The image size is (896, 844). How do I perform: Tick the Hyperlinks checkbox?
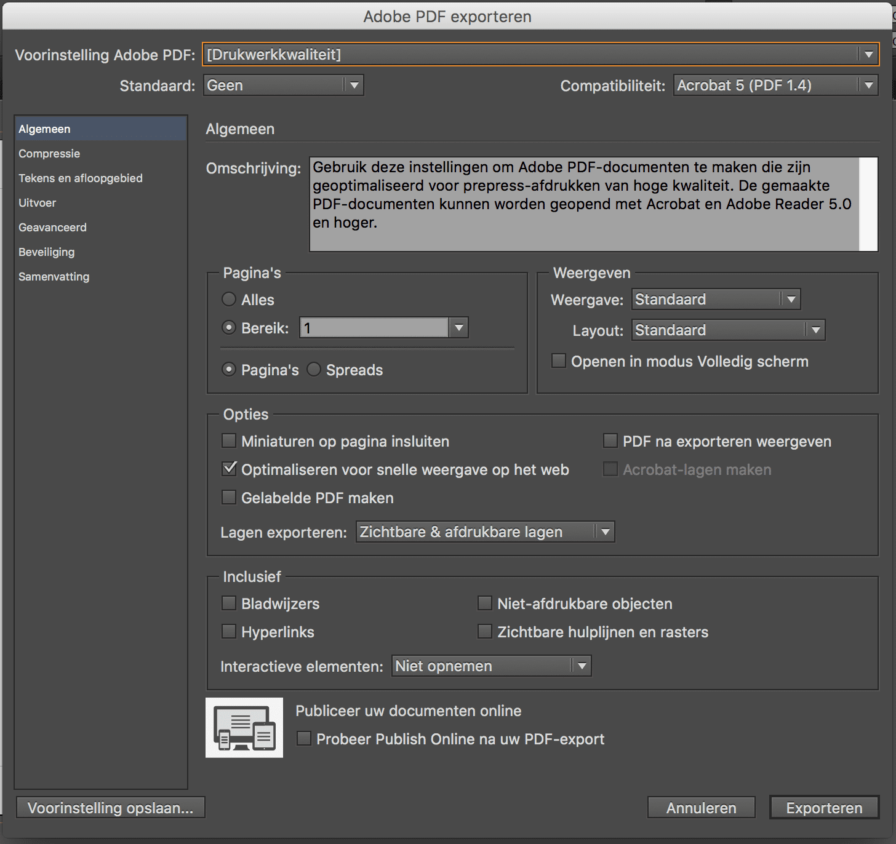(x=229, y=632)
